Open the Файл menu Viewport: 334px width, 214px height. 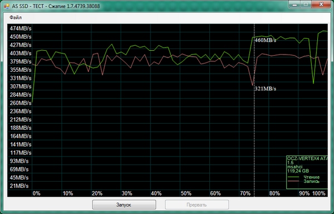[x=16, y=17]
